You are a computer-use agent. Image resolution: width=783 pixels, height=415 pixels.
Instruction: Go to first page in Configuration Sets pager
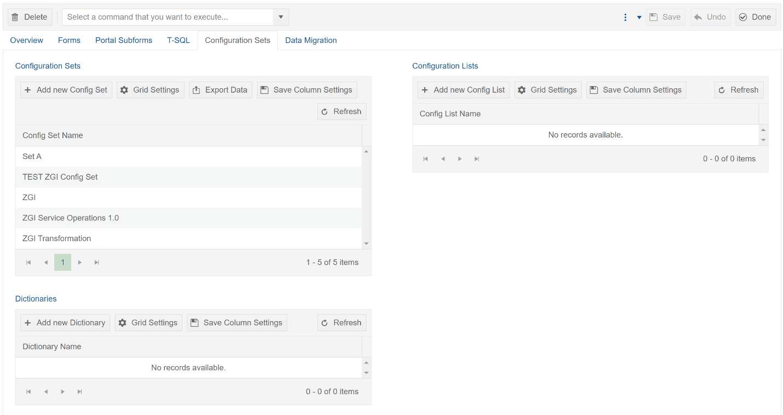(28, 263)
